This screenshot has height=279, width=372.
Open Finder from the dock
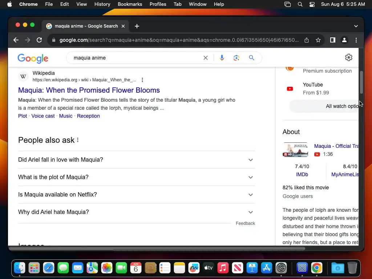[x=20, y=268]
